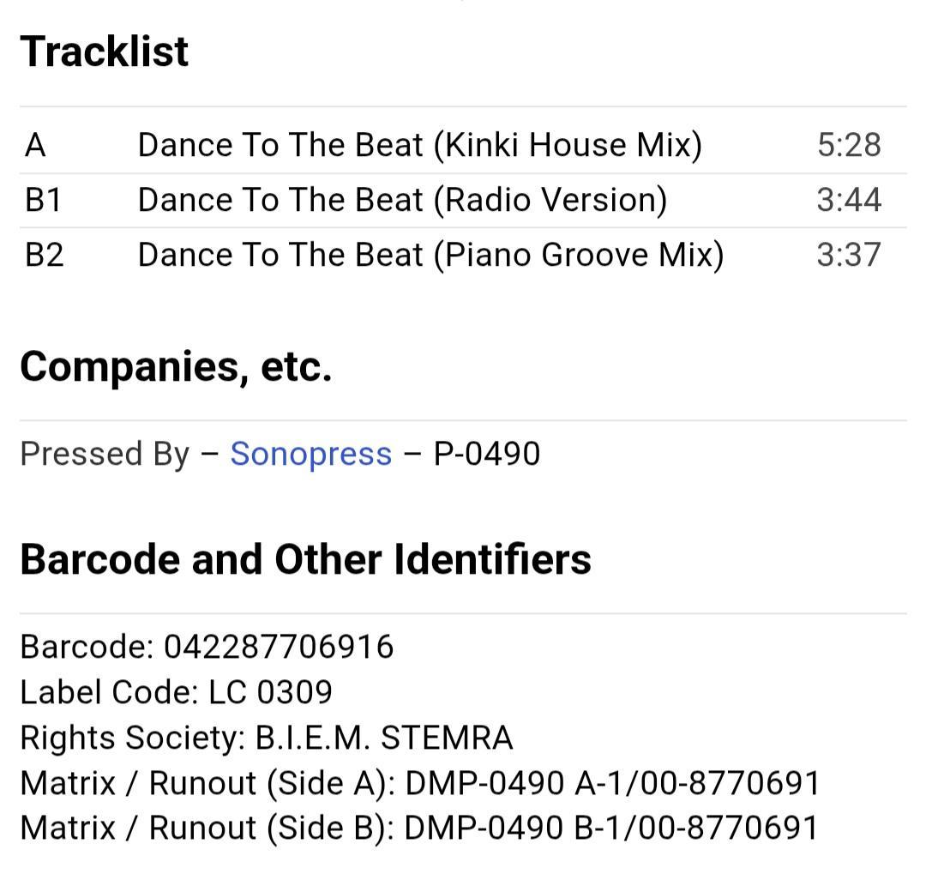The height and width of the screenshot is (874, 926).
Task: Click track position B1
Action: [43, 200]
